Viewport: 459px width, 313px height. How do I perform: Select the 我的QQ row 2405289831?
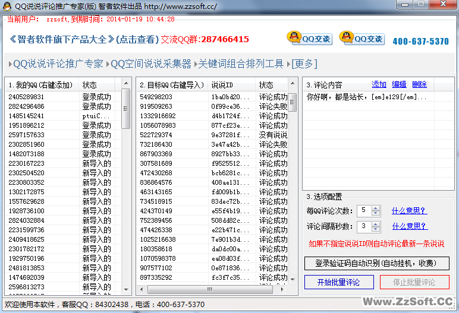pos(26,97)
